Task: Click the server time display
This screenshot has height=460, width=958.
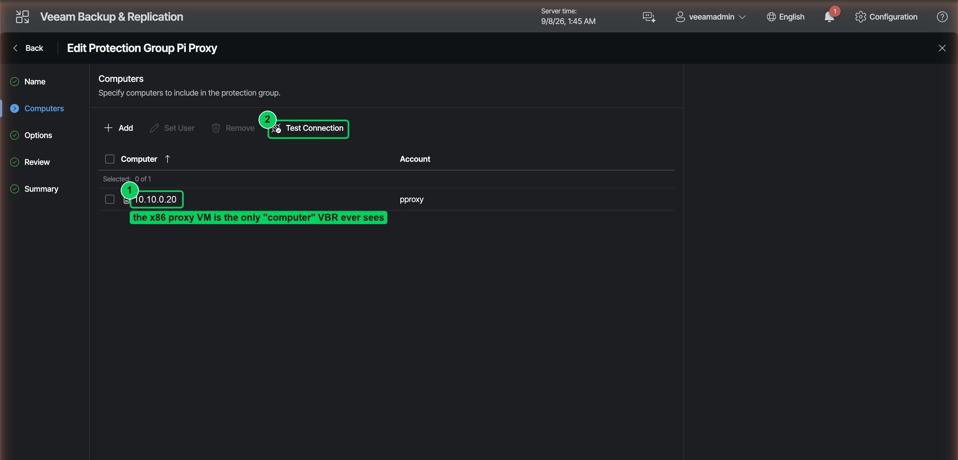Action: 568,16
